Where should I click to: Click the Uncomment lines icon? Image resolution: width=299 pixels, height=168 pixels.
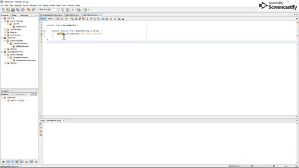pyautogui.click(x=123, y=19)
